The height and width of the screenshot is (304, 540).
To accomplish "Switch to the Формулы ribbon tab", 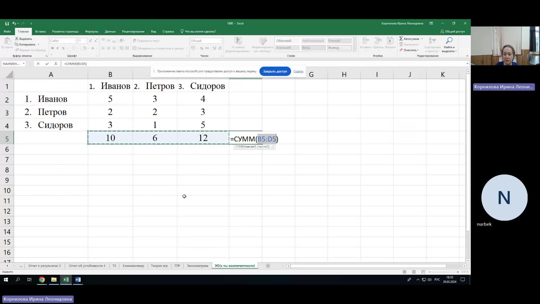I will tap(92, 31).
